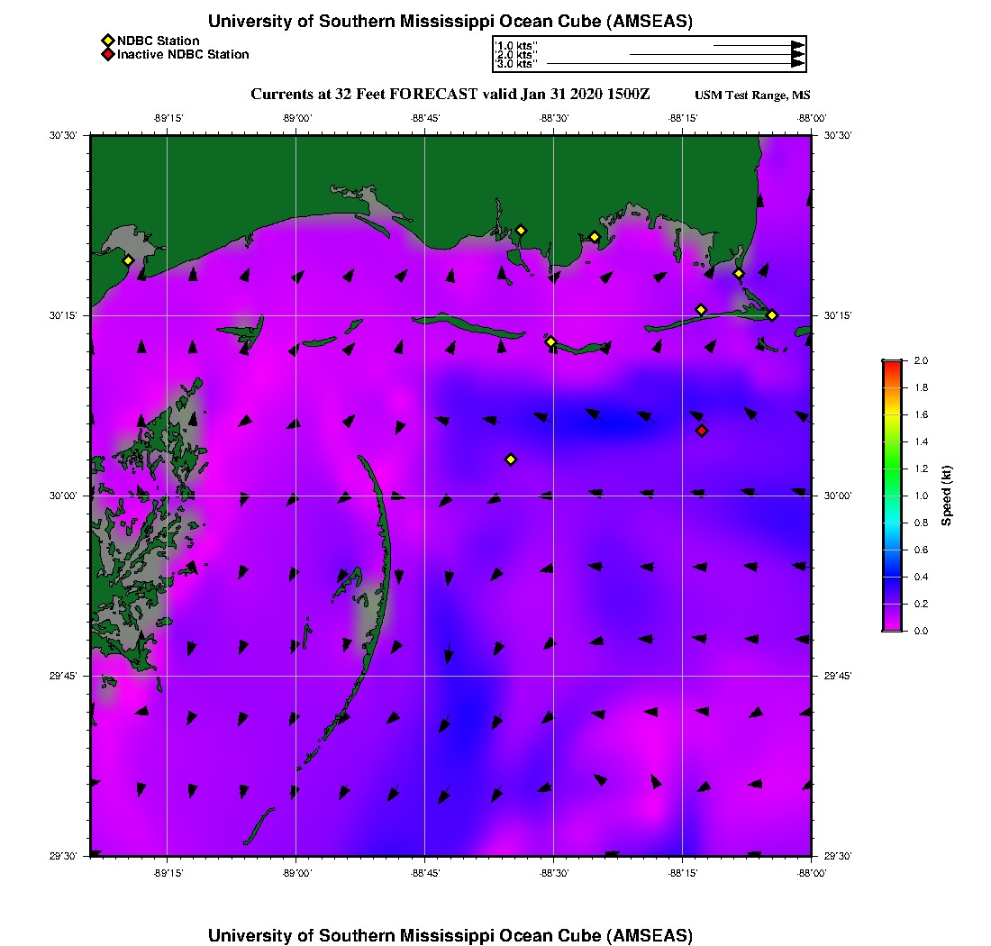Select the westernmost yellow NDBC station marker
Viewport: 991px width, 946px height.
coord(129,260)
